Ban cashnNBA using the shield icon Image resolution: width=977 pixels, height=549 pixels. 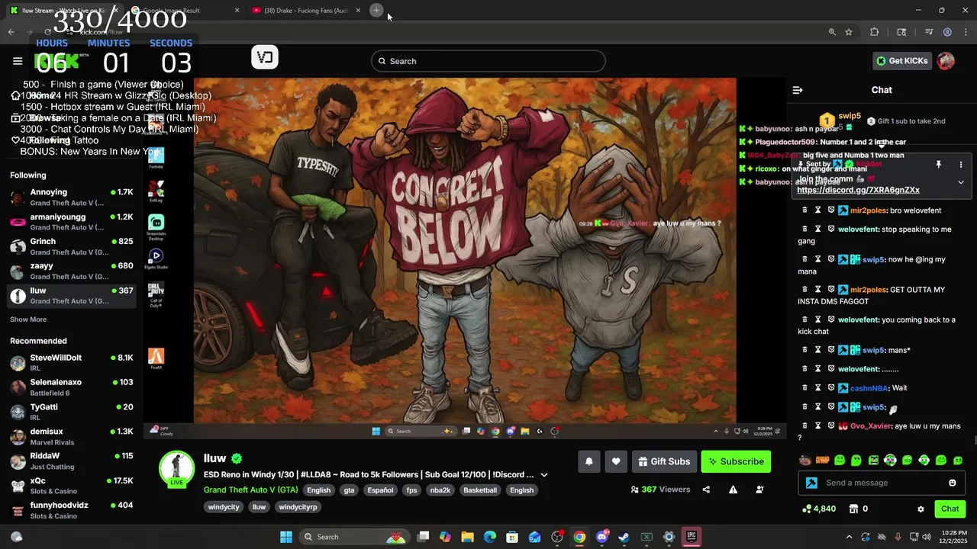(x=831, y=388)
